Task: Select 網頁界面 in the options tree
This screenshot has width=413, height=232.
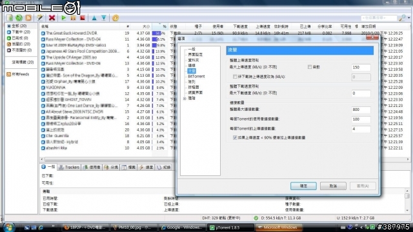Action: click(195, 93)
